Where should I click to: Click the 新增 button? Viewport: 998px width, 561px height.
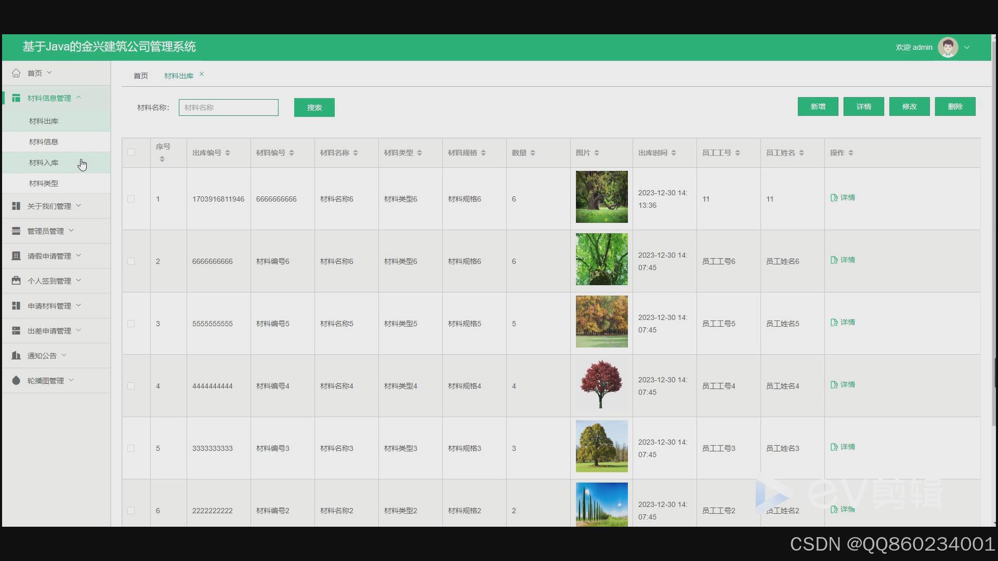click(x=818, y=106)
